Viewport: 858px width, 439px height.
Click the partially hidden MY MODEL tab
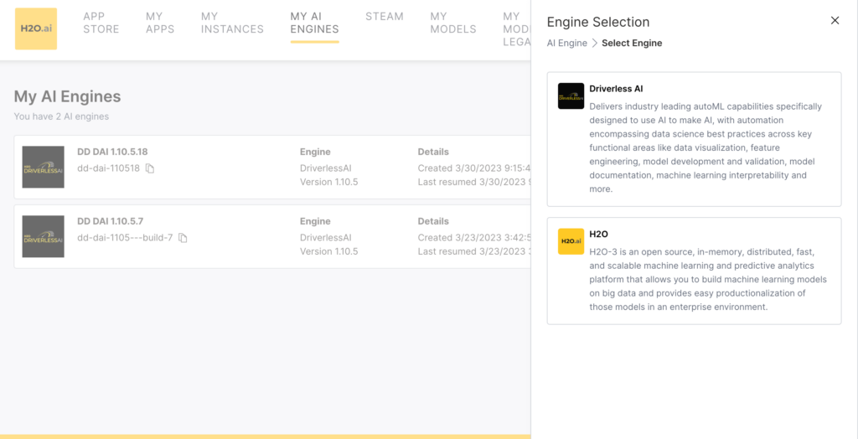(x=516, y=29)
